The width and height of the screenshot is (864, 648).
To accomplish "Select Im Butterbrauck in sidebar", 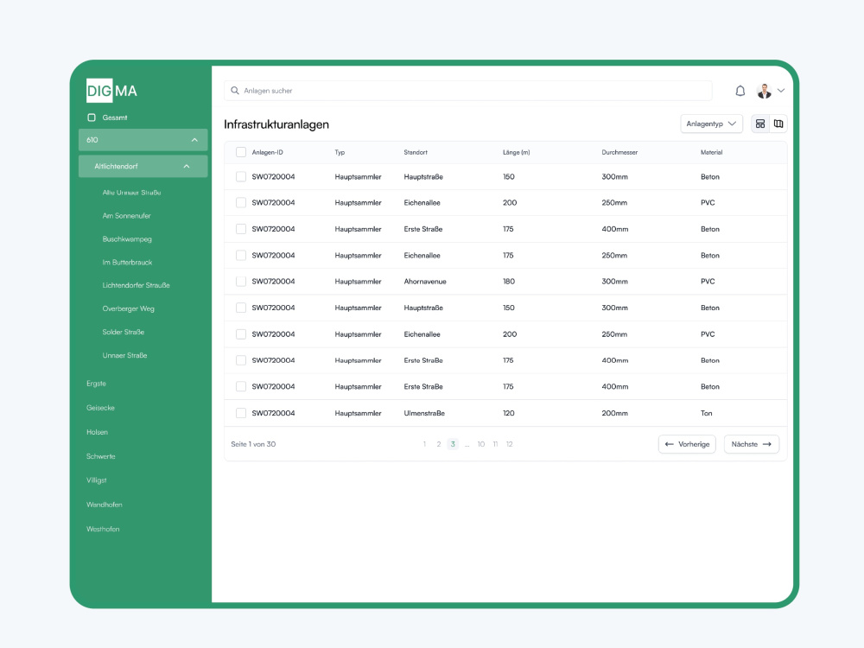I will 127,263.
